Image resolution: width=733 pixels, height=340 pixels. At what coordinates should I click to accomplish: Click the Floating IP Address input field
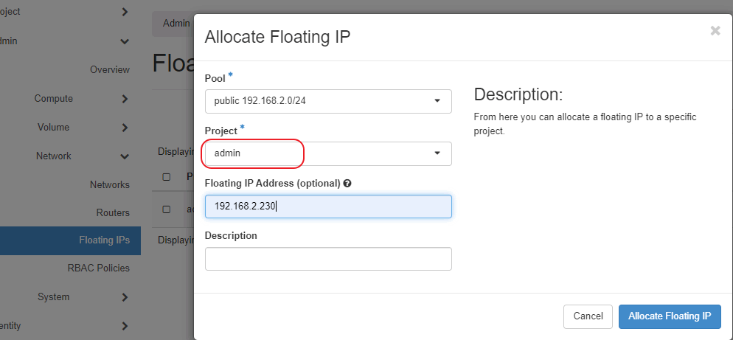(328, 207)
